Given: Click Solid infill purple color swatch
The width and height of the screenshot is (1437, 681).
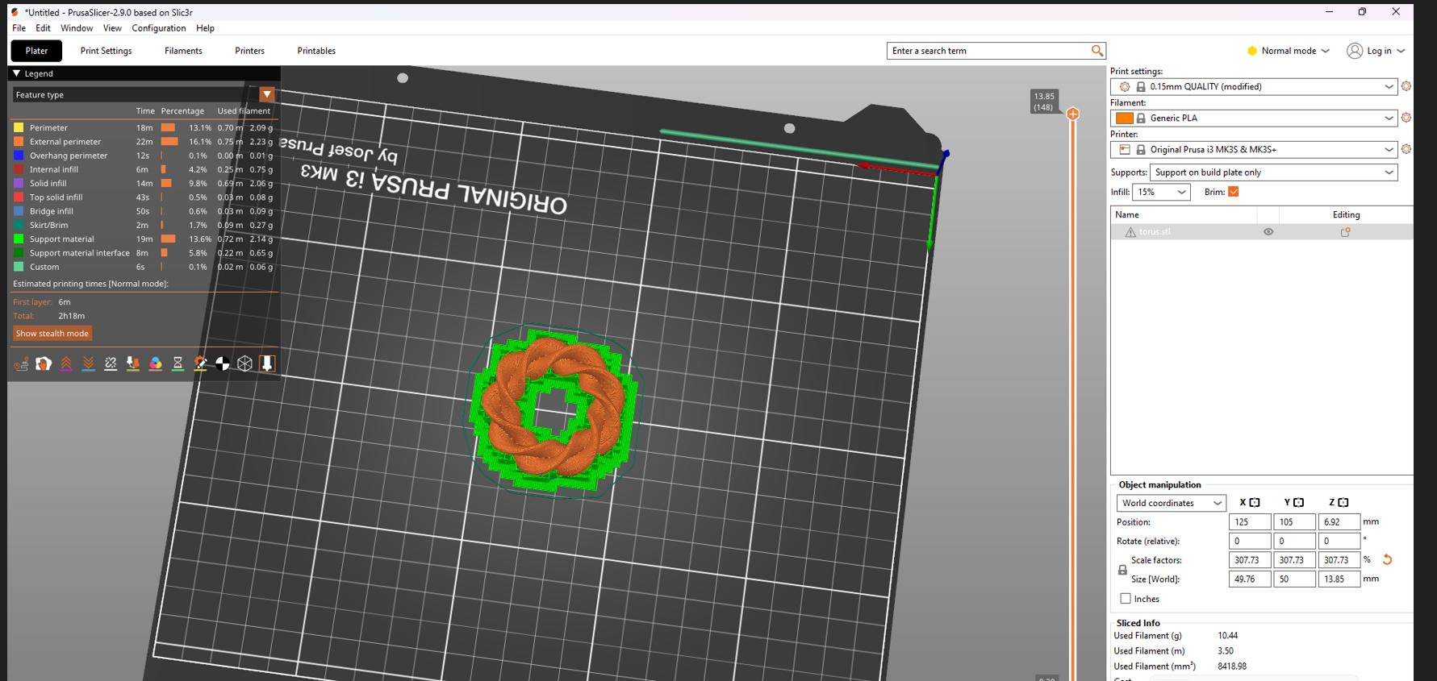Looking at the screenshot, I should (x=19, y=184).
